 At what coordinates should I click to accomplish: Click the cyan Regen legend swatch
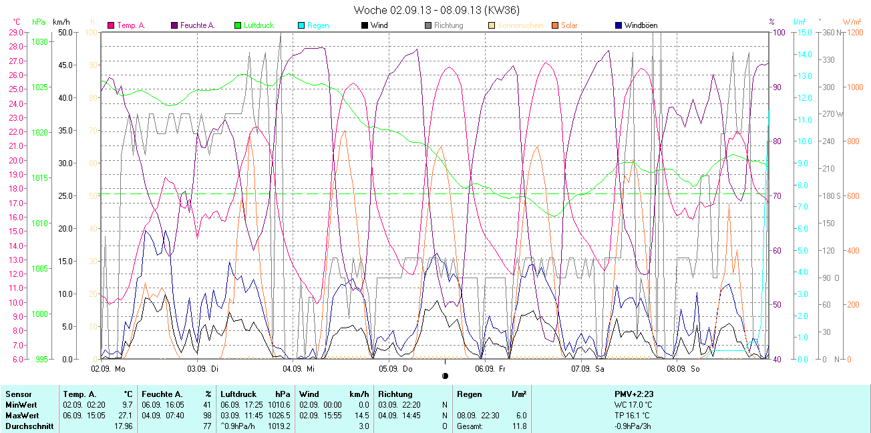(x=301, y=25)
